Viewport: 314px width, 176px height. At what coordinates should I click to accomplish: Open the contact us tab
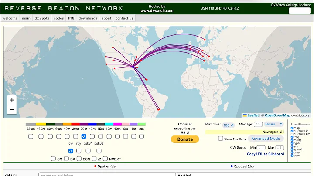click(x=124, y=18)
